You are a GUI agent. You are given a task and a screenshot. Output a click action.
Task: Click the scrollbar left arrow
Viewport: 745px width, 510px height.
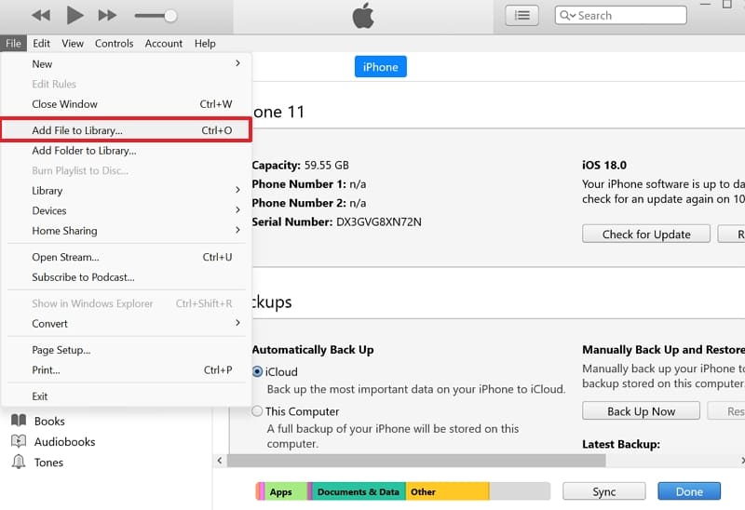(x=220, y=460)
